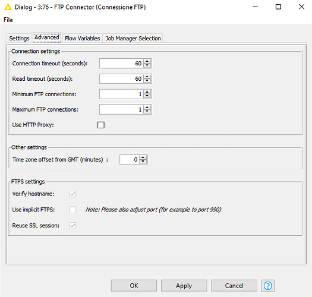Viewport: 312px width, 297px height.
Task: Focus the Maximum FTP connections field
Action: [121, 109]
